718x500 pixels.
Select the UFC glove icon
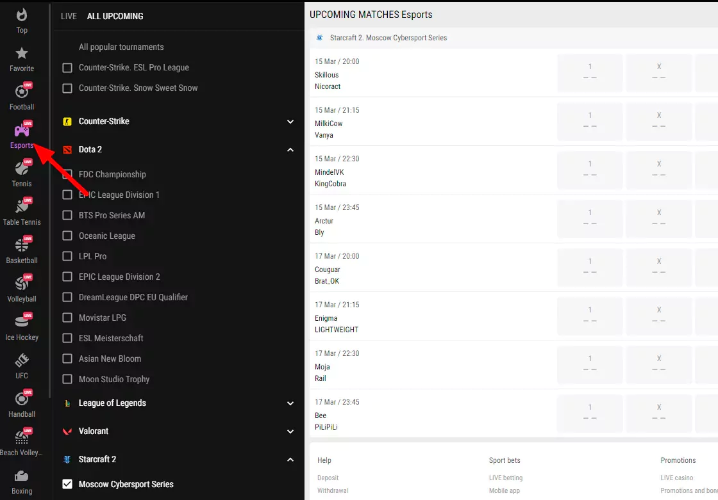[22, 361]
